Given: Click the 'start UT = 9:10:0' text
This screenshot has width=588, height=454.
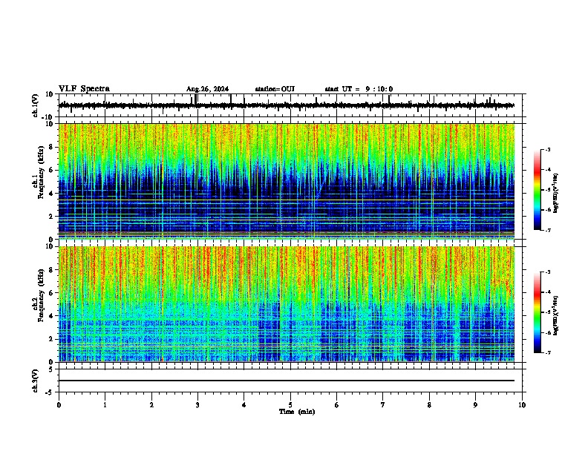Looking at the screenshot, I should click(359, 89).
